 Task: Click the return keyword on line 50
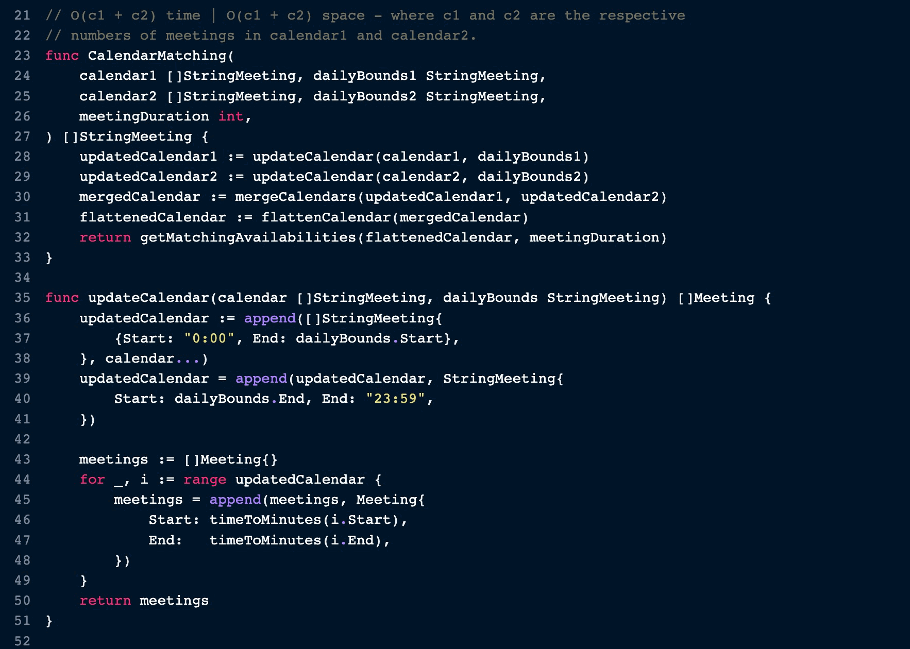pyautogui.click(x=105, y=601)
